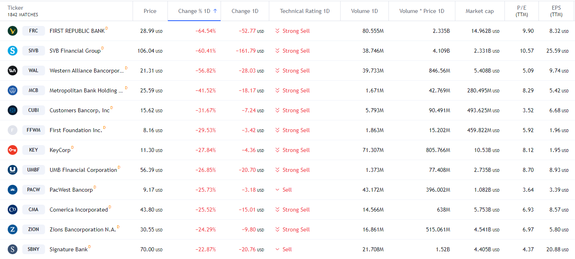
Task: Click the Ticker column header
Action: tap(15, 8)
